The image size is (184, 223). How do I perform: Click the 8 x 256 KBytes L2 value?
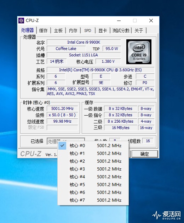(x=121, y=121)
